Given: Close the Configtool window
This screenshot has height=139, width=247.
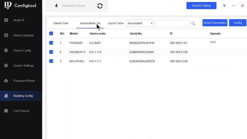Looking at the screenshot, I should coord(243,6).
